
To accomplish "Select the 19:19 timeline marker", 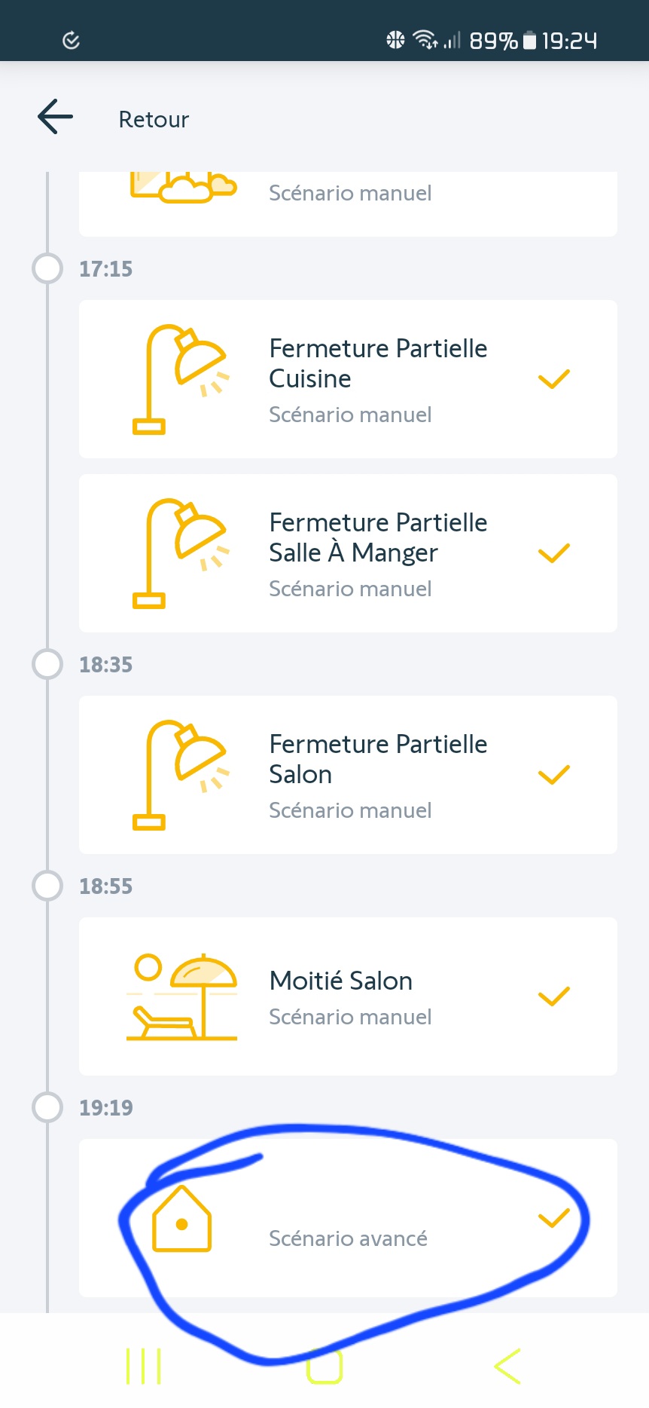I will coord(47,1107).
